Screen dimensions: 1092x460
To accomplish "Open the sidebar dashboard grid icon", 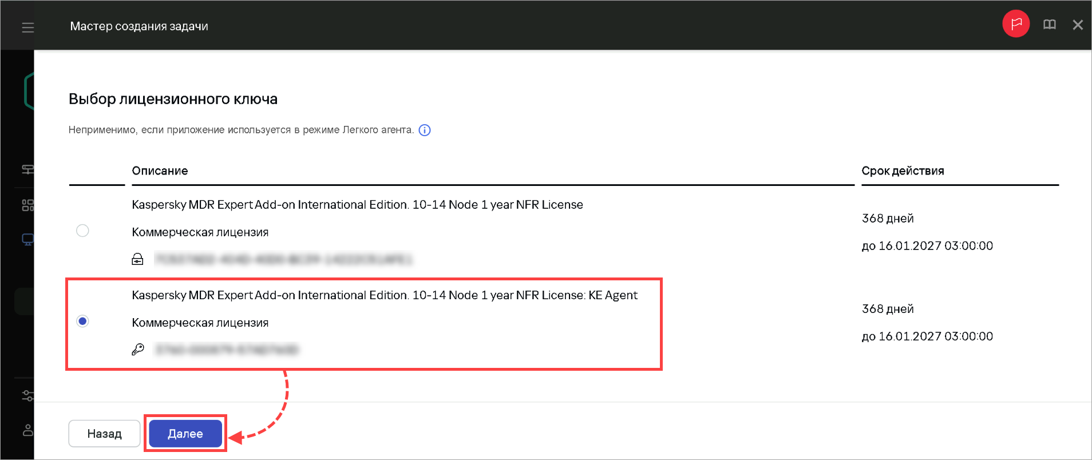I will [x=27, y=205].
